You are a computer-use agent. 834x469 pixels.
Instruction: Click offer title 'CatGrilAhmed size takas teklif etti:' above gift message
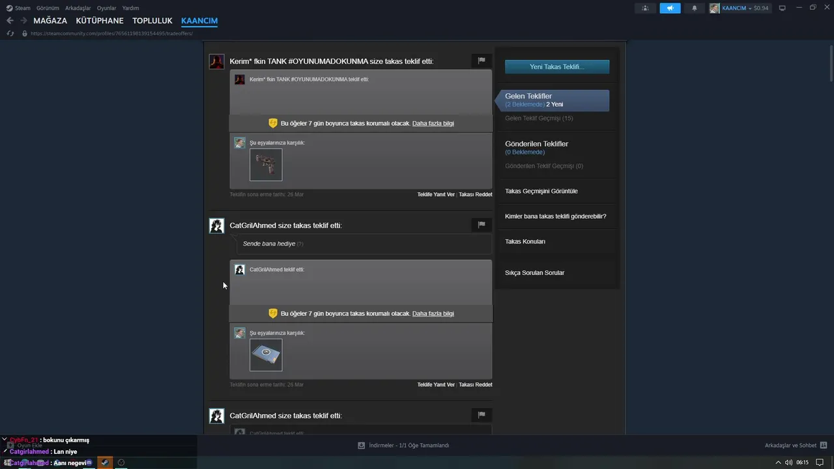(x=285, y=225)
